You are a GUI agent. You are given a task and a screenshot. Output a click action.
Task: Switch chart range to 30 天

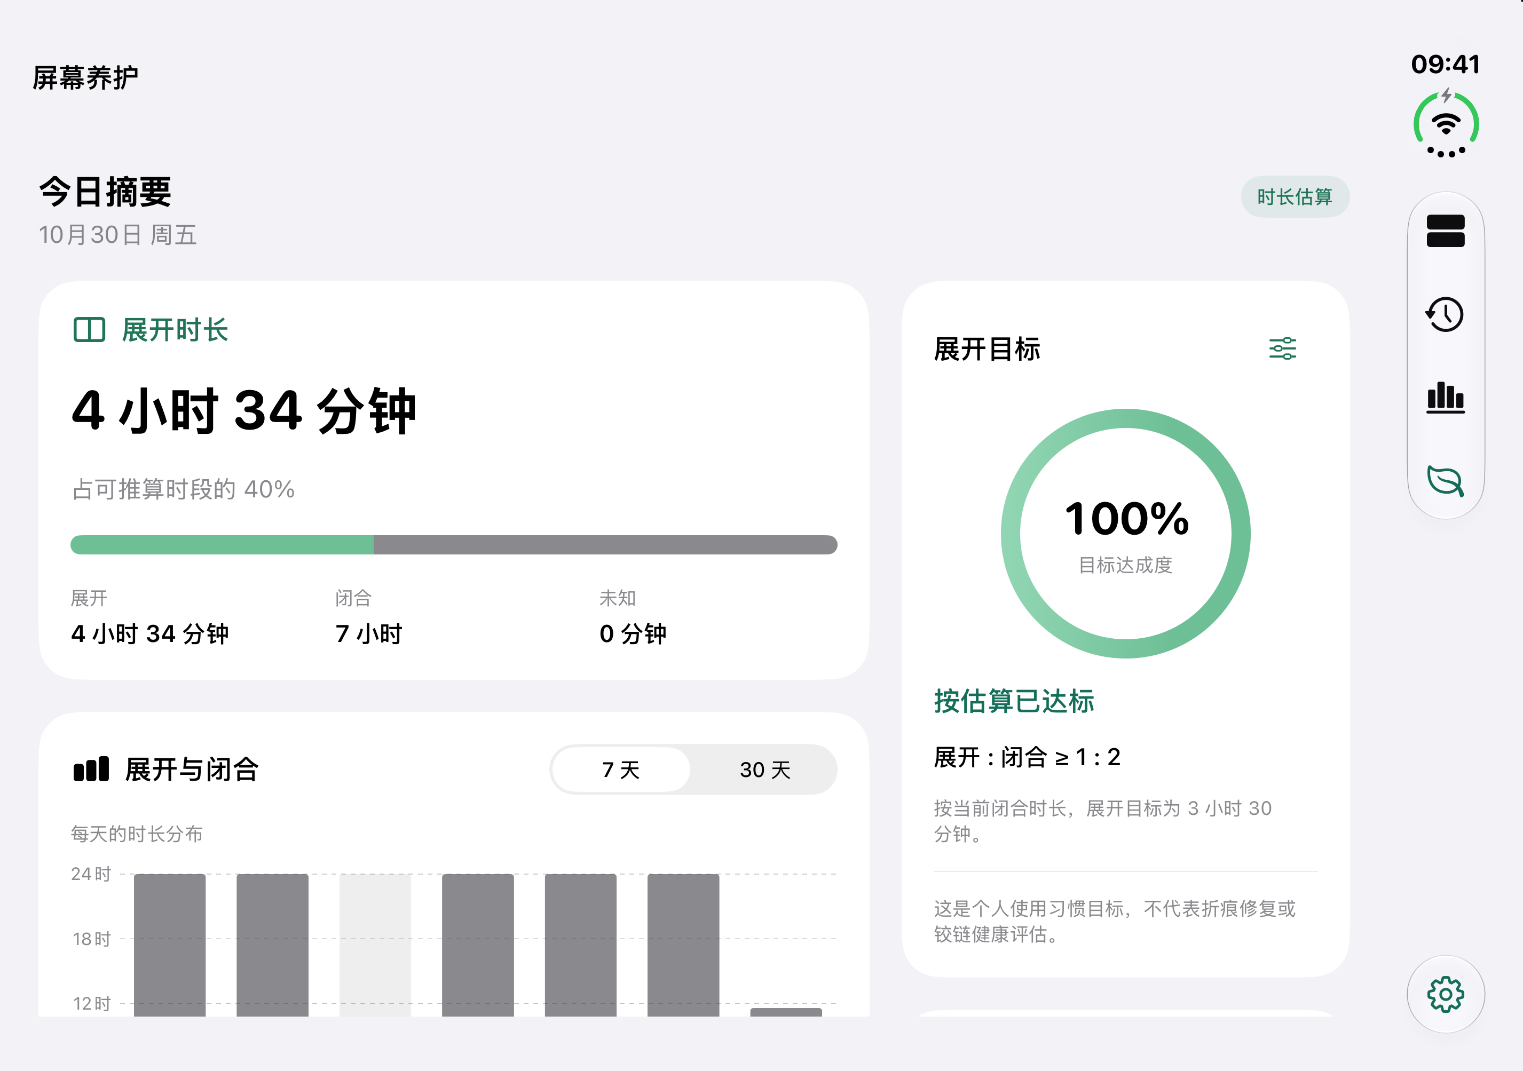(765, 769)
